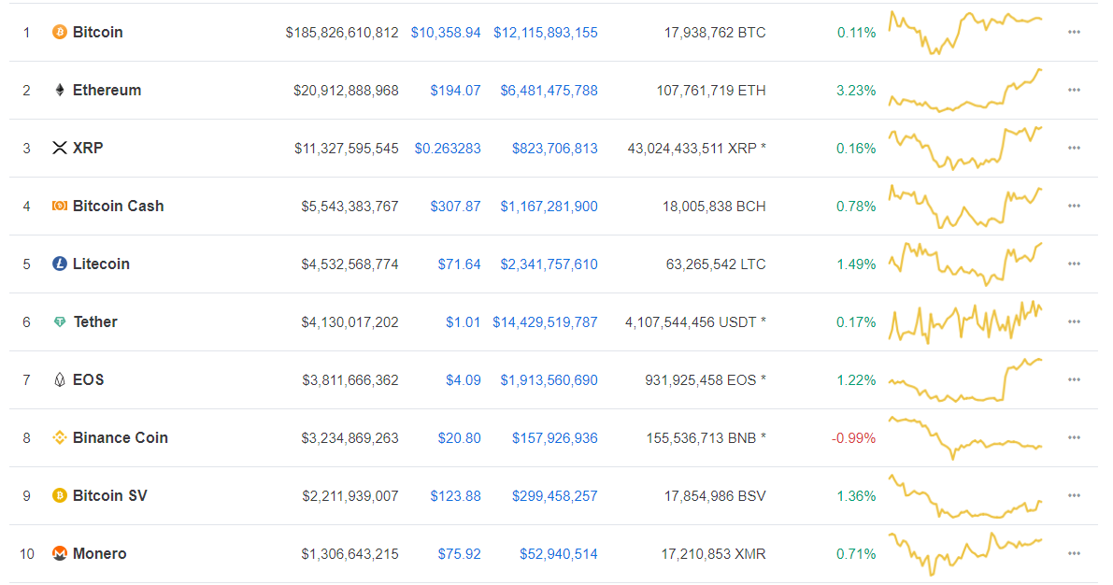Image resolution: width=1113 pixels, height=585 pixels.
Task: Click Bitcoin market cap $185,826,610,812
Action: (x=342, y=33)
